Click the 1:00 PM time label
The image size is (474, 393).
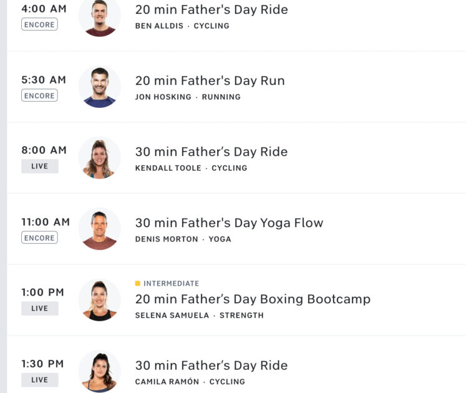[x=43, y=293]
